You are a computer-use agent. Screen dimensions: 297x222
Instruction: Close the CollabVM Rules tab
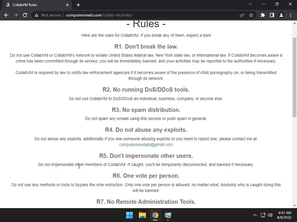point(67,5)
